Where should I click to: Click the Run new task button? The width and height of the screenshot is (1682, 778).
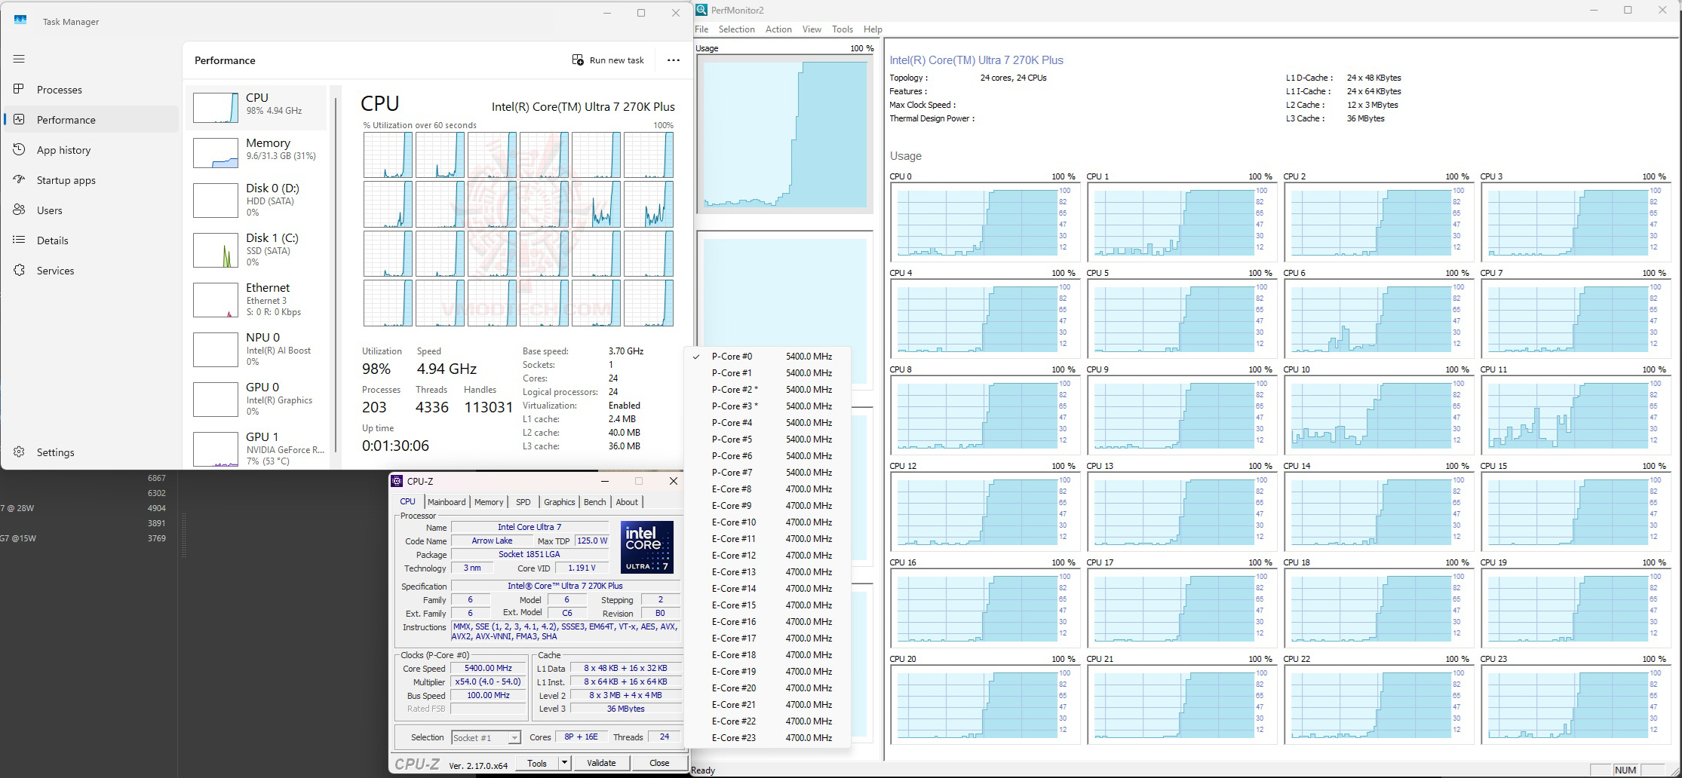(608, 60)
